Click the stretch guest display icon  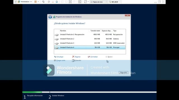pos(85,2)
